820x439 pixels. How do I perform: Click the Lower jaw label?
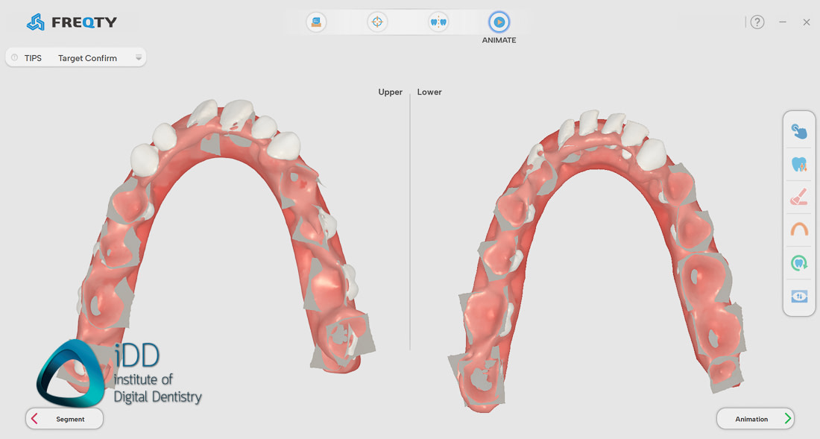click(x=429, y=92)
